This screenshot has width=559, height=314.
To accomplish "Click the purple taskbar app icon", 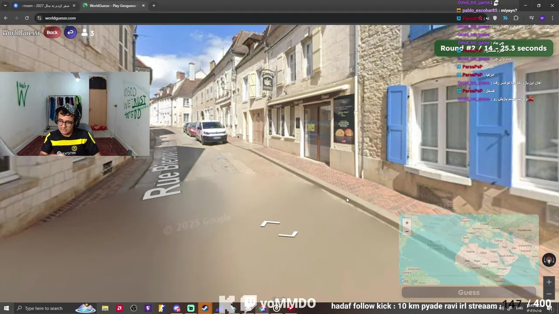I will pyautogui.click(x=148, y=308).
